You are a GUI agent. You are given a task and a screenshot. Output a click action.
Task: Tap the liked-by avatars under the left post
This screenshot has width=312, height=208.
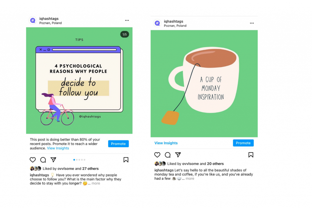34,168
